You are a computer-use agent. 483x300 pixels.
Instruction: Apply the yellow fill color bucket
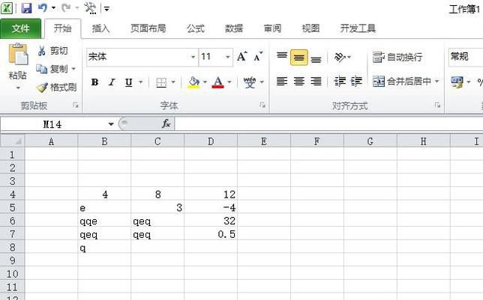[x=193, y=82]
